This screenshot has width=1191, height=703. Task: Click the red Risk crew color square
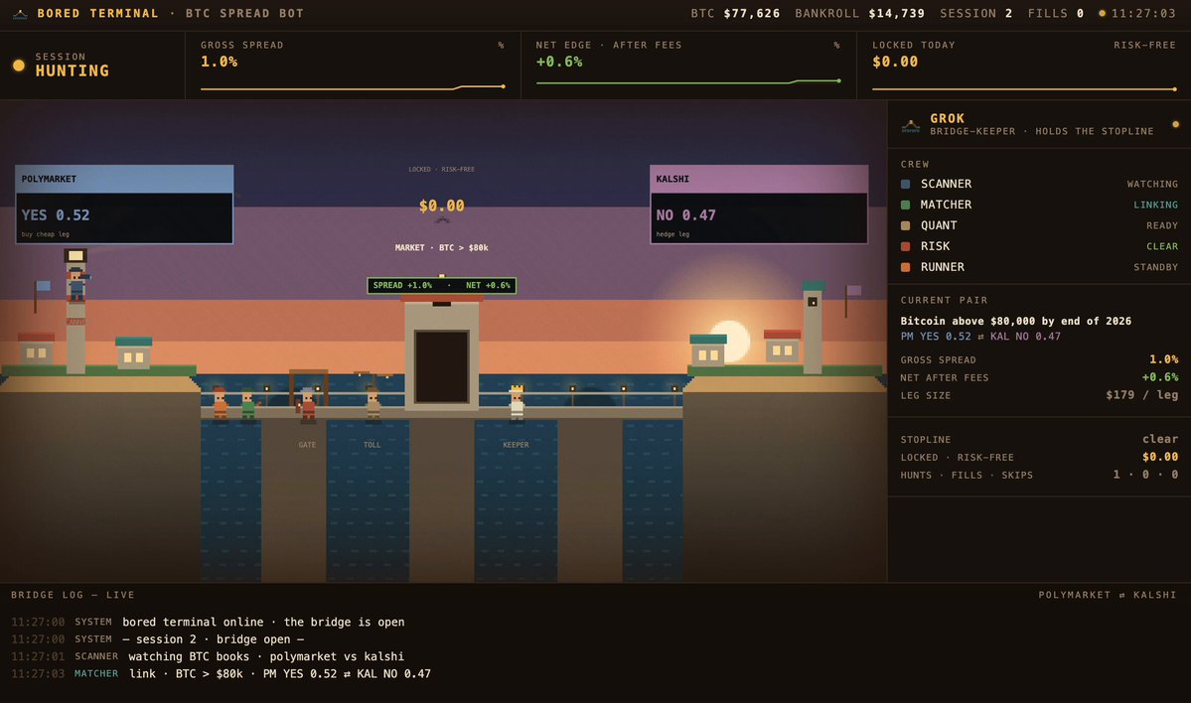[x=905, y=246]
